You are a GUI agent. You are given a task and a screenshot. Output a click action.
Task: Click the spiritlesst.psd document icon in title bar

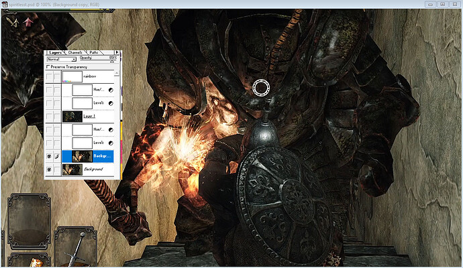pos(5,4)
